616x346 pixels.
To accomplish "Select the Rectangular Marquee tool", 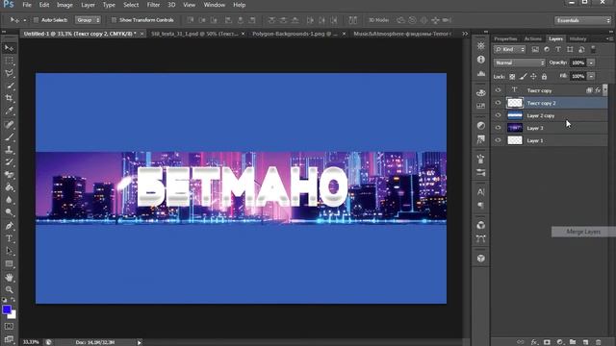I will click(x=10, y=61).
